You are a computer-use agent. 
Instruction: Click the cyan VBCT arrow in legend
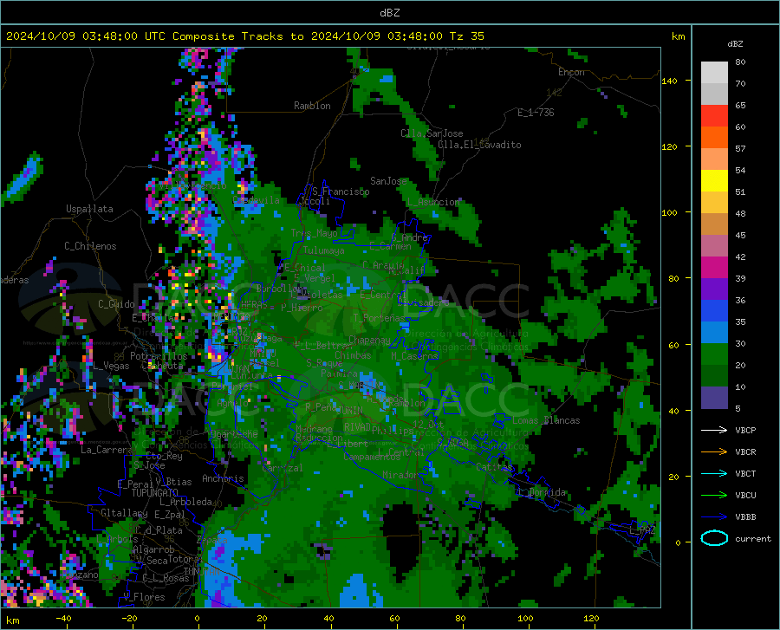714,473
